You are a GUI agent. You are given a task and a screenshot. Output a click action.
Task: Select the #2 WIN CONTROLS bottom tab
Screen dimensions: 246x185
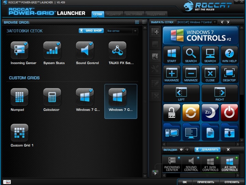pyautogui.click(x=230, y=164)
